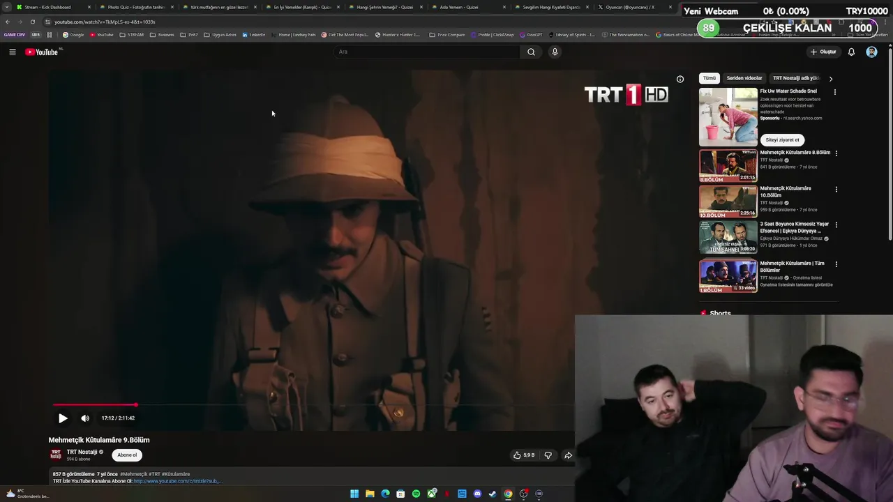The height and width of the screenshot is (502, 893).
Task: Open the YouTube notifications bell
Action: 851,52
